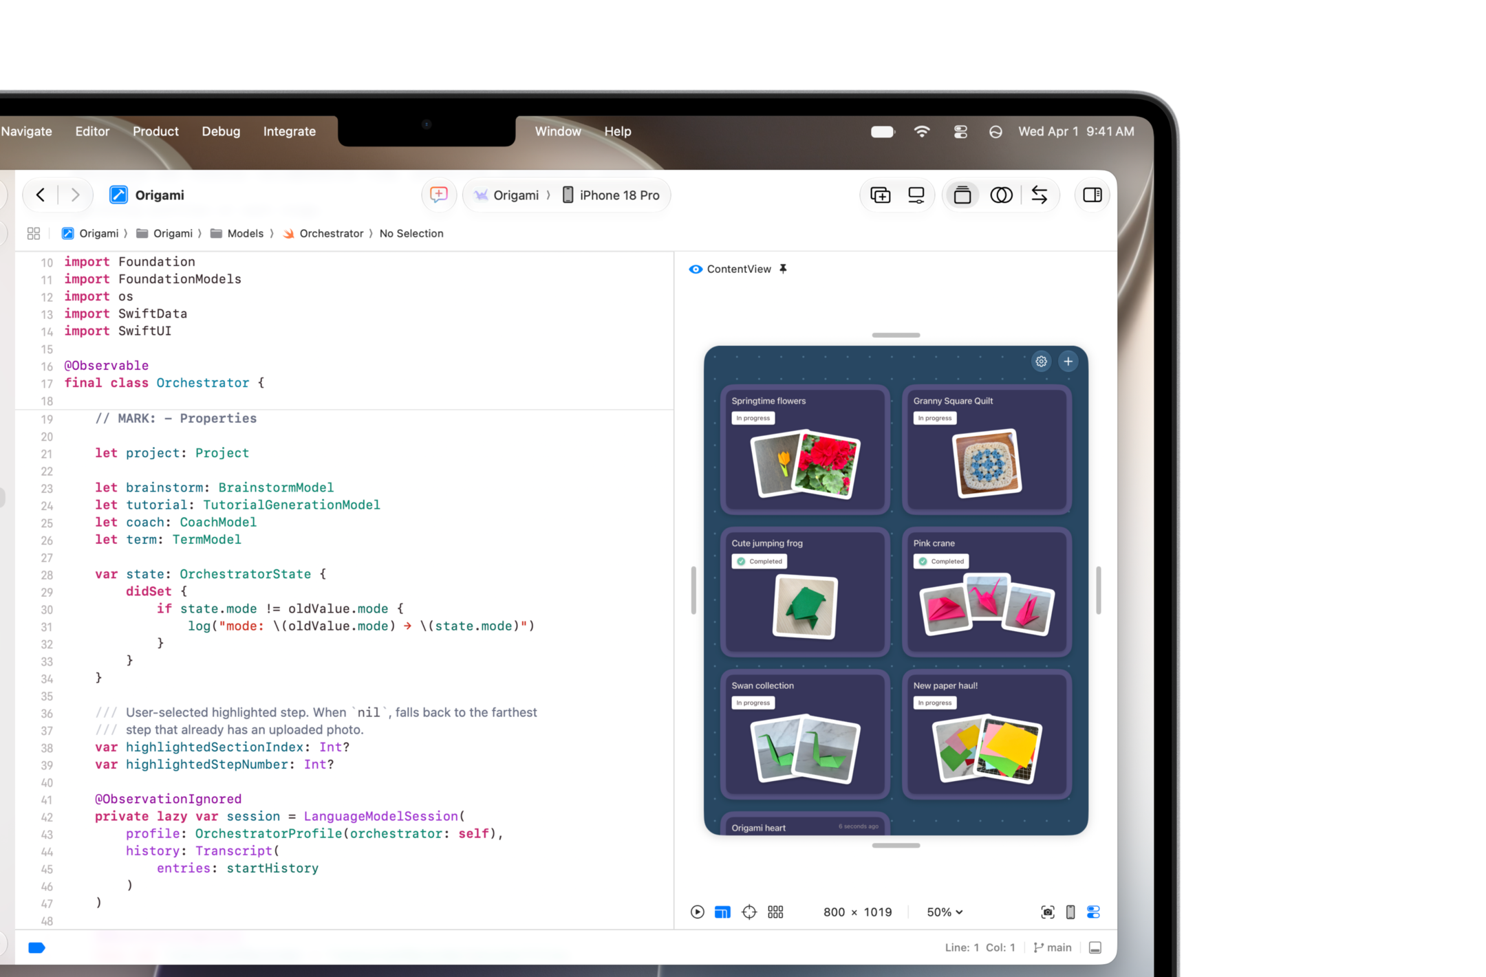Click the Orchestrator class name on line 17
Screen dimensions: 1486x977
(203, 383)
